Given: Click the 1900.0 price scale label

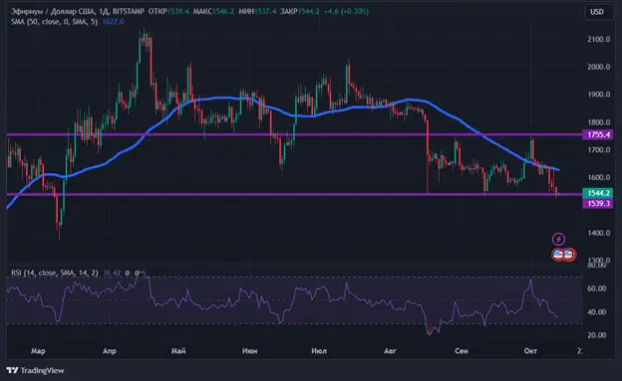Looking at the screenshot, I should point(599,95).
